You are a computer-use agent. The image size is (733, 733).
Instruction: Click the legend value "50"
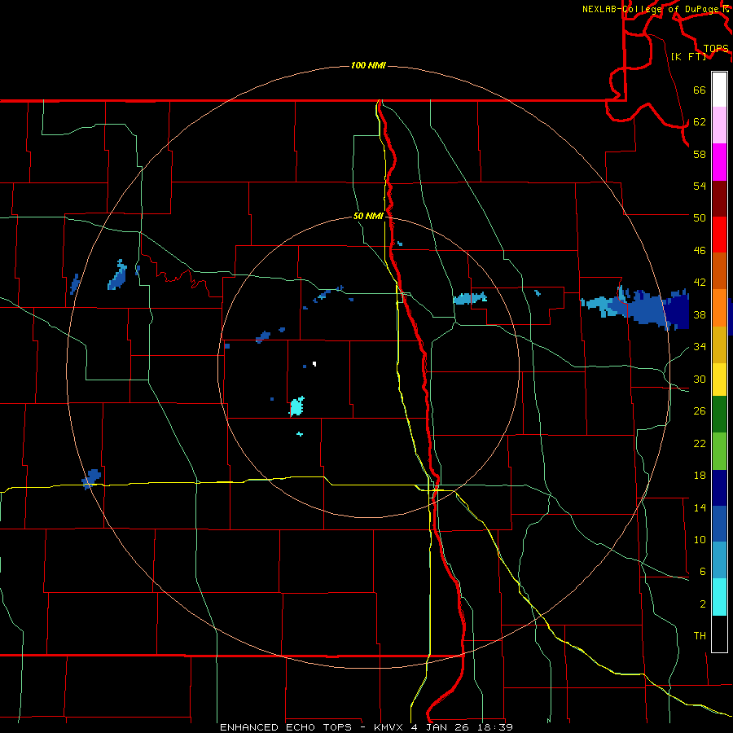click(x=700, y=218)
